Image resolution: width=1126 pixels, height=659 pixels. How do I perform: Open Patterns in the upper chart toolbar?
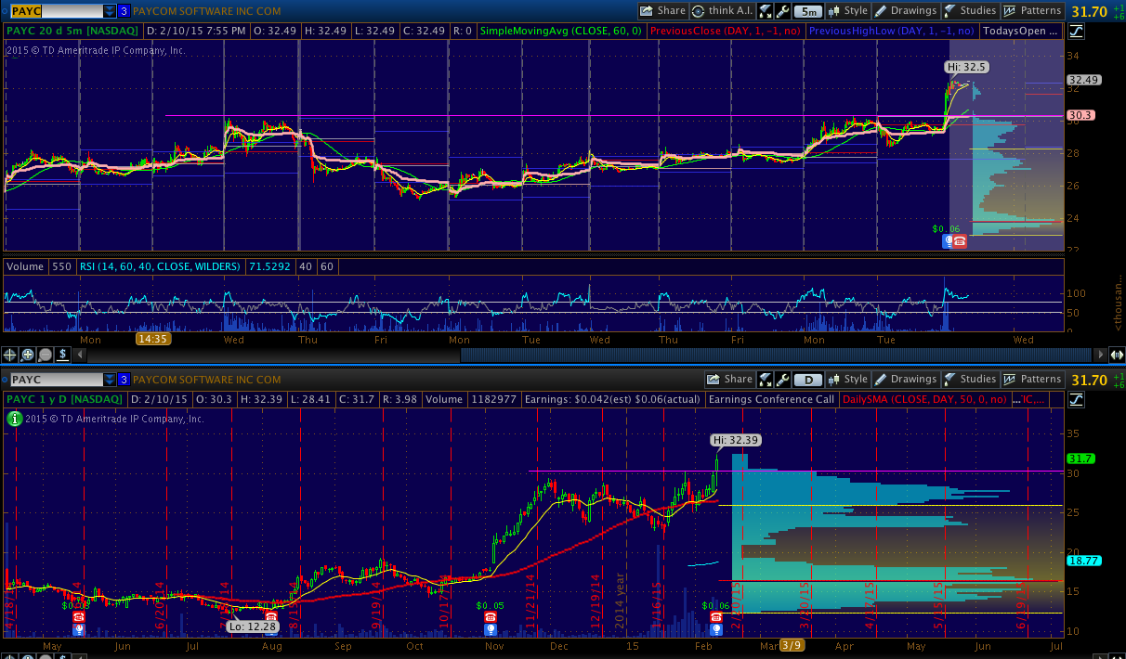point(1031,11)
